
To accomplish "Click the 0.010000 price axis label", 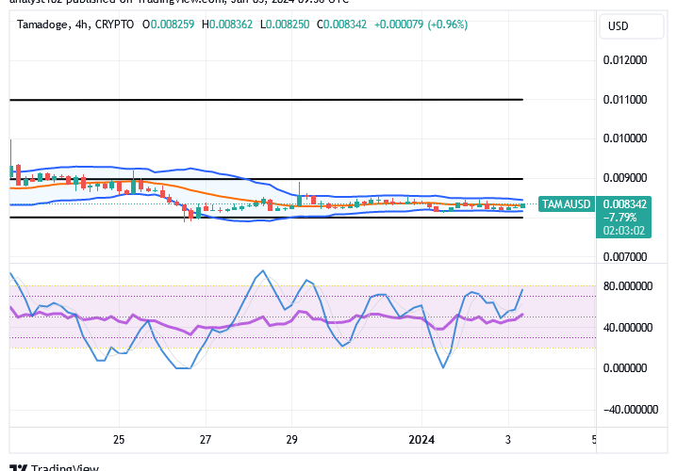I will pyautogui.click(x=625, y=138).
